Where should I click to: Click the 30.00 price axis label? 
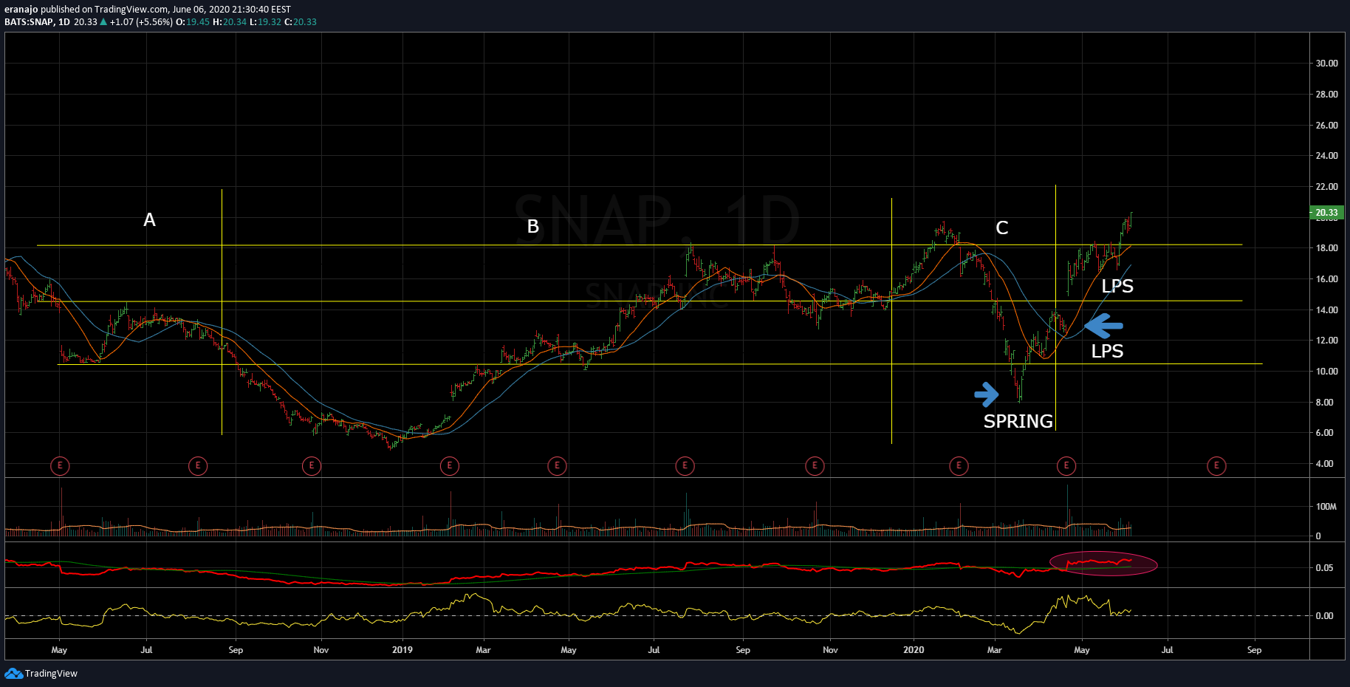(x=1326, y=64)
